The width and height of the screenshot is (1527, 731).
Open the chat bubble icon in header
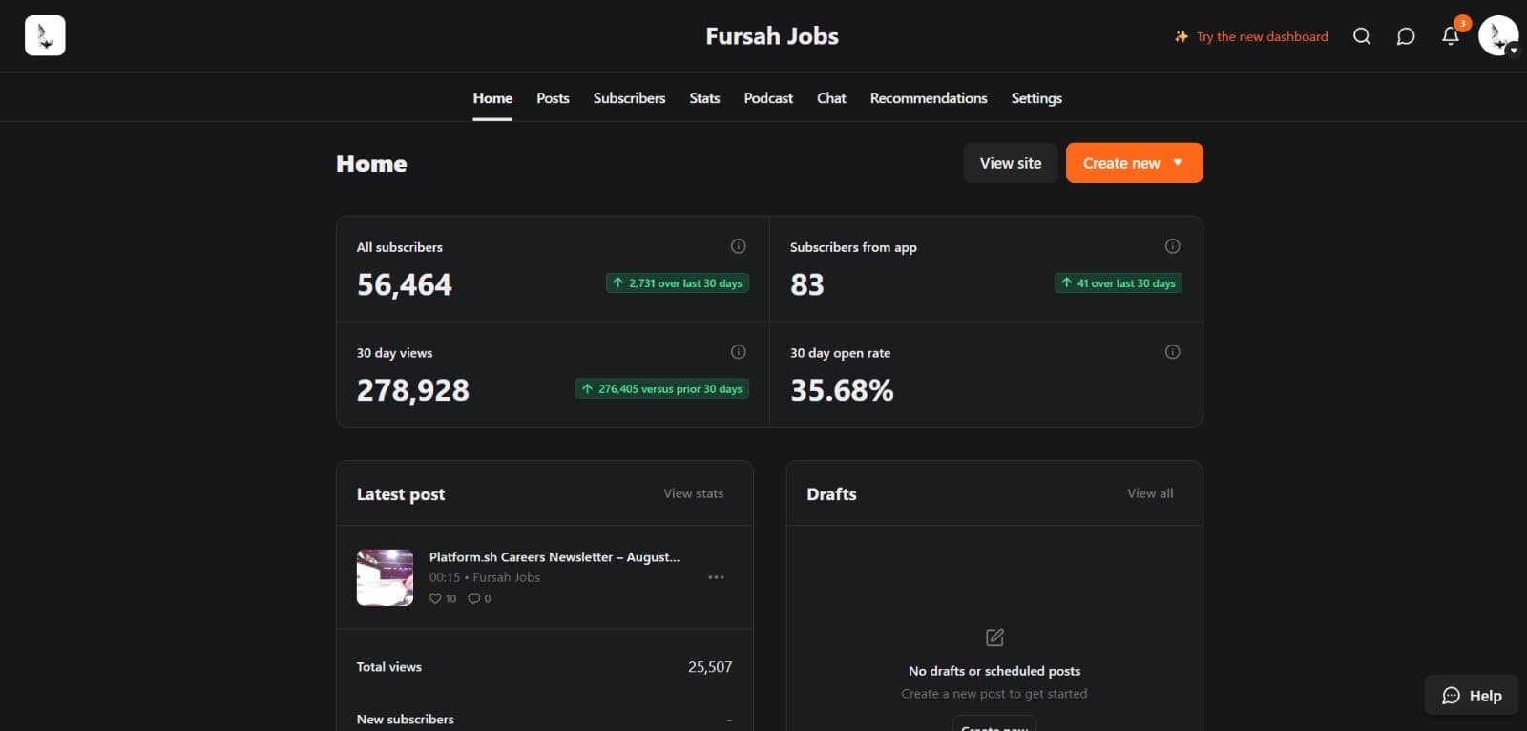point(1406,36)
